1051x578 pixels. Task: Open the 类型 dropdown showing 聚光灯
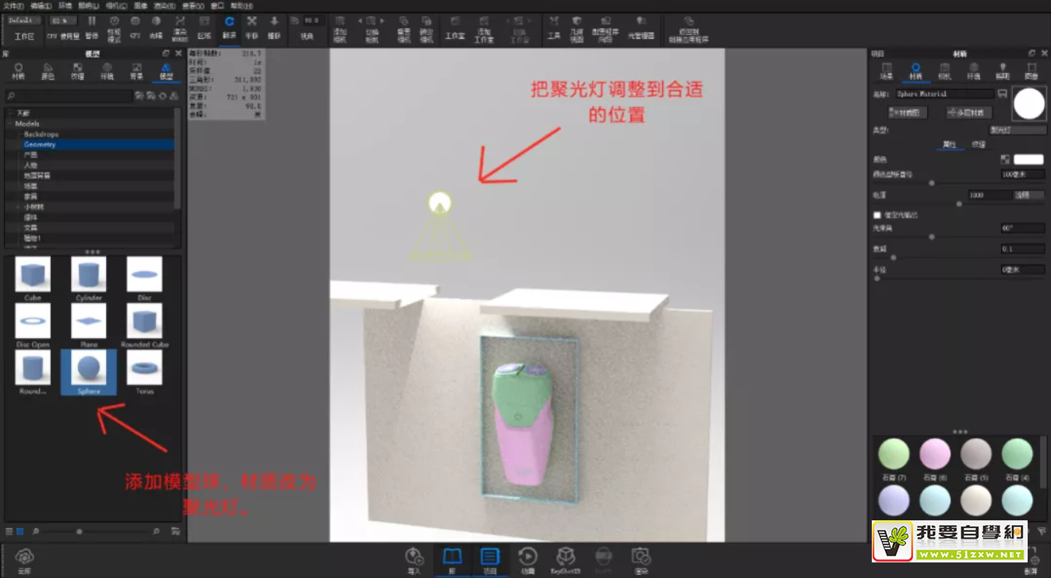coord(1018,130)
